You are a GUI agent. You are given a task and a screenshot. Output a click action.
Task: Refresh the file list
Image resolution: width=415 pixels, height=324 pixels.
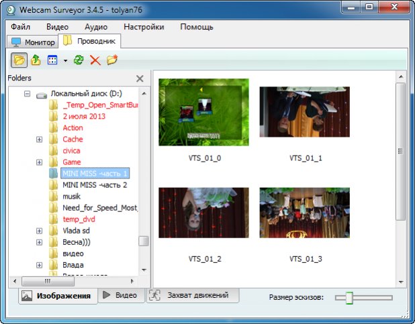coord(79,60)
